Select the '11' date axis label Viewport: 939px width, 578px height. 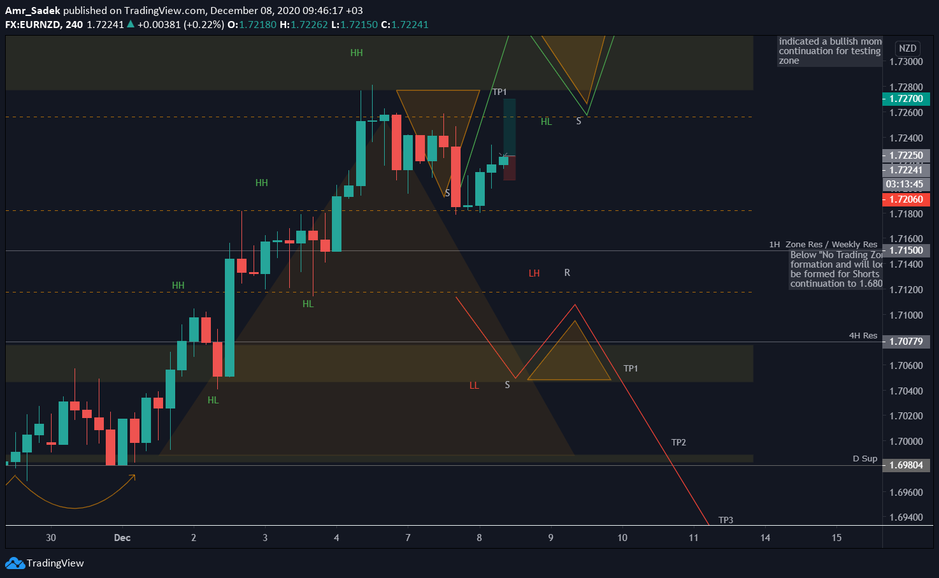pyautogui.click(x=694, y=538)
